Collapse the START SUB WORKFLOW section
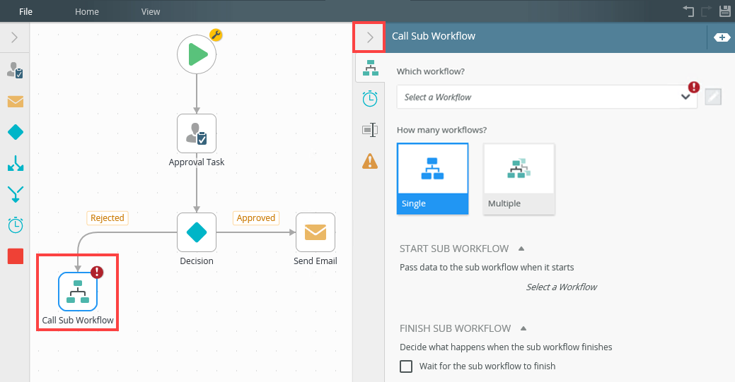 click(x=521, y=249)
